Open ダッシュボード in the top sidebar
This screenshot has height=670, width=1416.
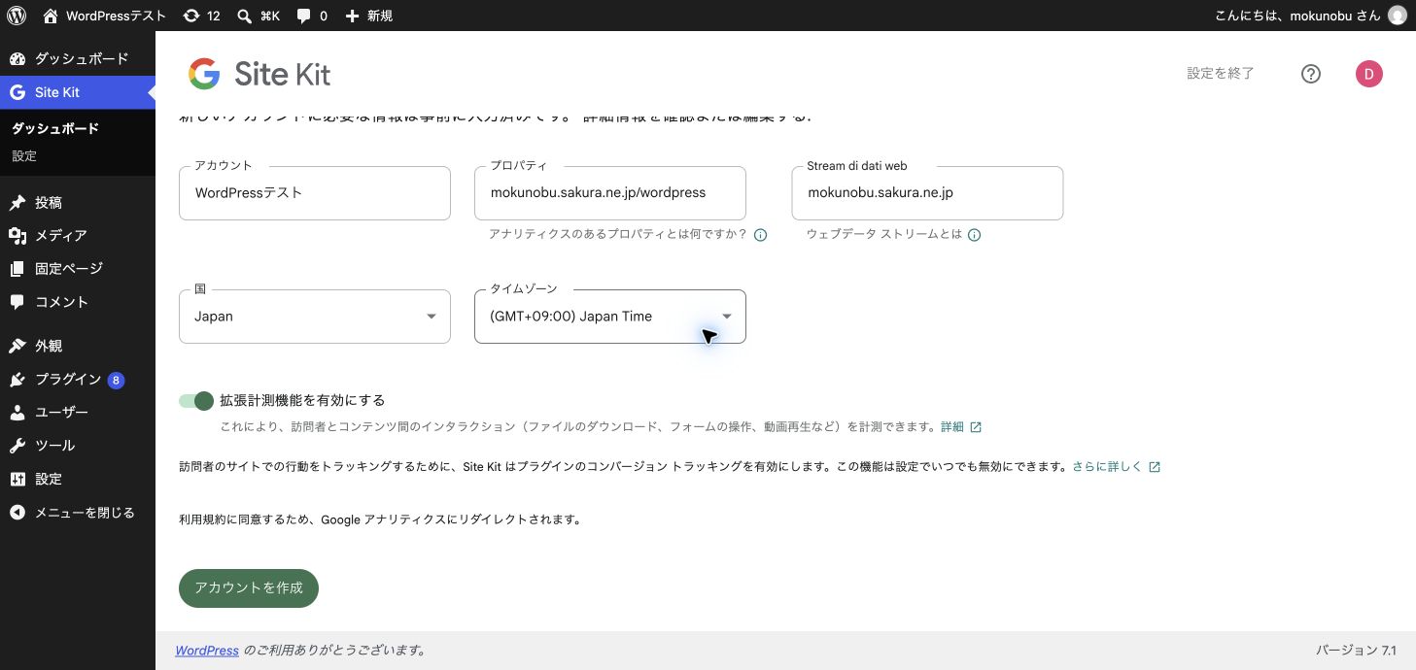(x=78, y=59)
